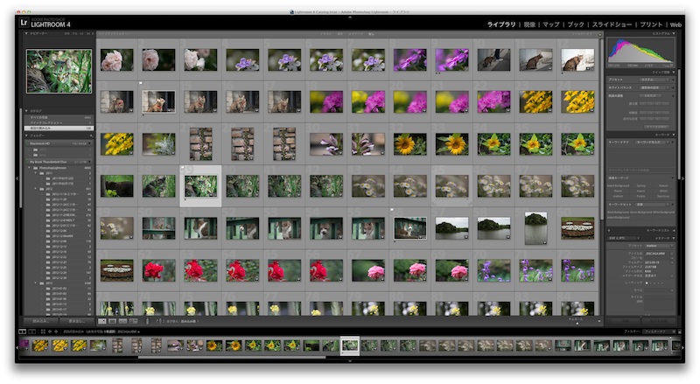This screenshot has height=384, width=700.
Task: Click the plus/minus icons on the keyword list header
Action: click(609, 230)
